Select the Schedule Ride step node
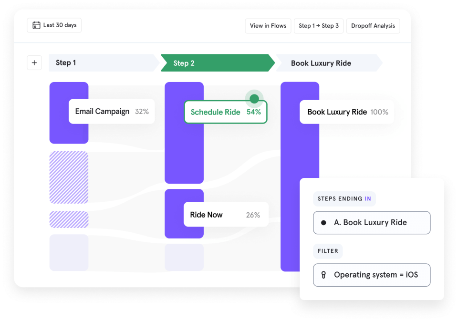Image resolution: width=458 pixels, height=321 pixels. (x=225, y=112)
